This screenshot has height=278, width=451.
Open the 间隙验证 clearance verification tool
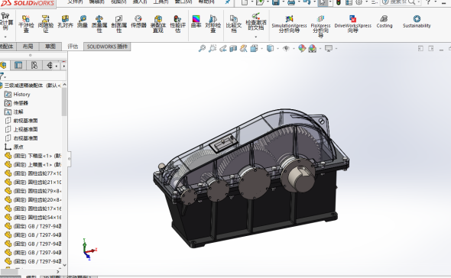[45, 24]
